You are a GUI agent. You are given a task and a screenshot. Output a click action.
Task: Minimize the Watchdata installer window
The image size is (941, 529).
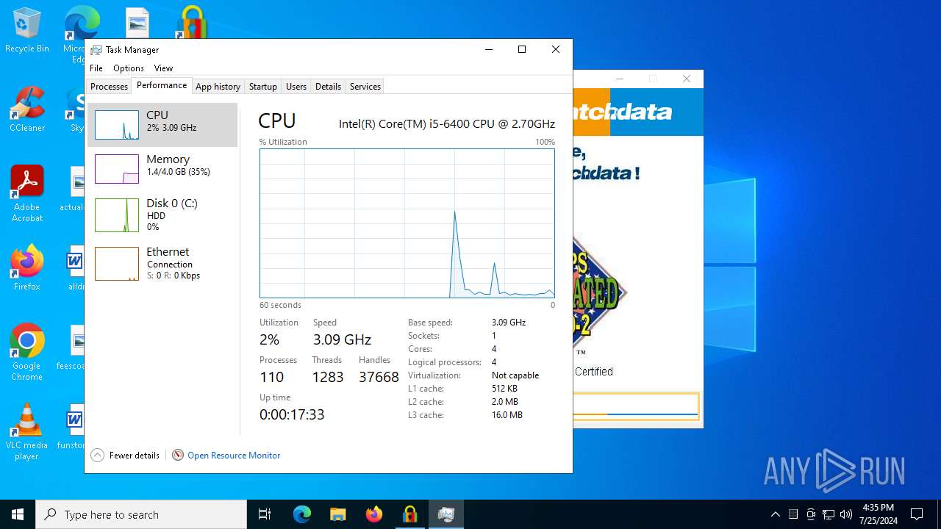tap(620, 79)
